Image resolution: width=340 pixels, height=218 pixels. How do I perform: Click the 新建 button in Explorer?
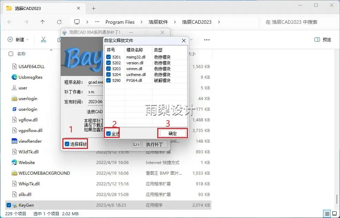pos(18,40)
